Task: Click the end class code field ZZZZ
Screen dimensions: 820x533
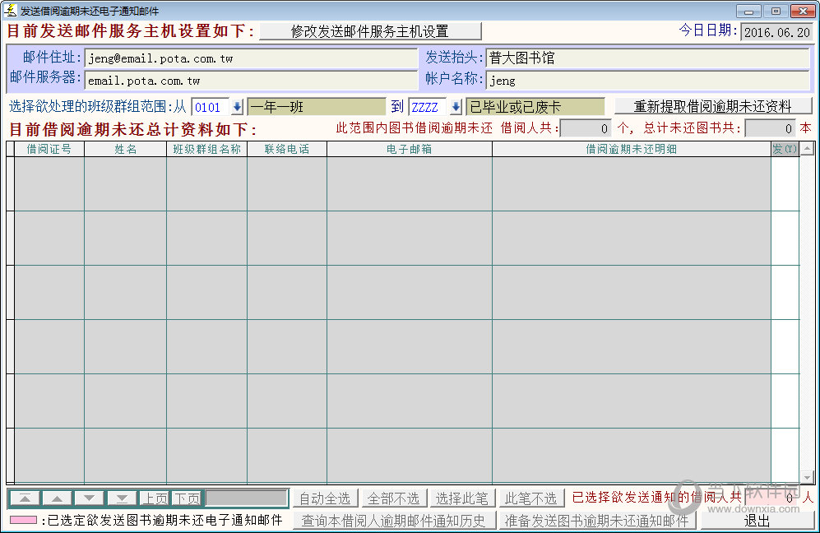Action: 427,107
